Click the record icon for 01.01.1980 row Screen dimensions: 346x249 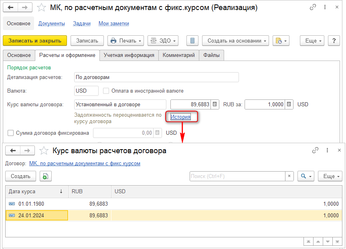click(12, 204)
